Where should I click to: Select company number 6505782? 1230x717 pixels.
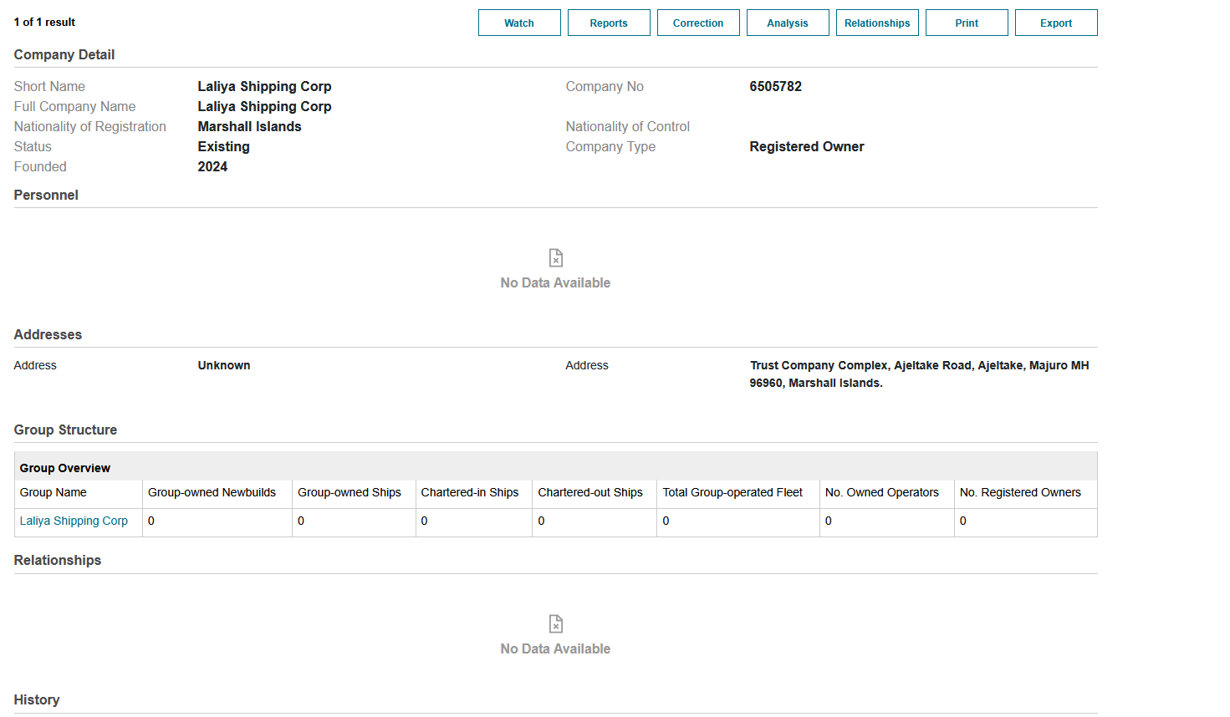[775, 86]
